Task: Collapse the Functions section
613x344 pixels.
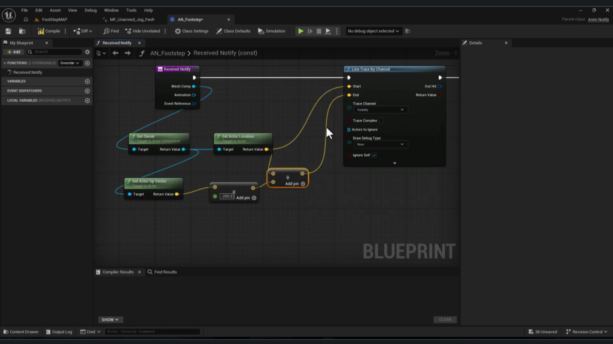Action: click(5, 63)
